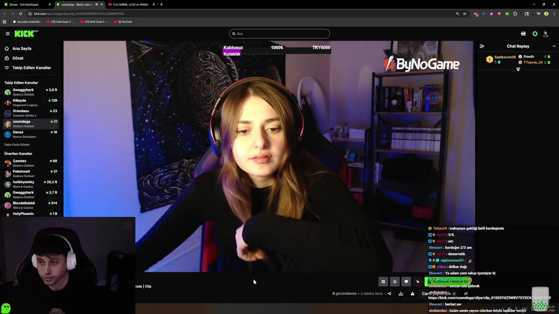
Task: Click the clip video player
Action: pyautogui.click(x=269, y=156)
